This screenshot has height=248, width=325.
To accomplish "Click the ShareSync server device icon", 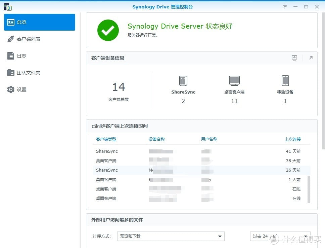I will (x=183, y=81).
